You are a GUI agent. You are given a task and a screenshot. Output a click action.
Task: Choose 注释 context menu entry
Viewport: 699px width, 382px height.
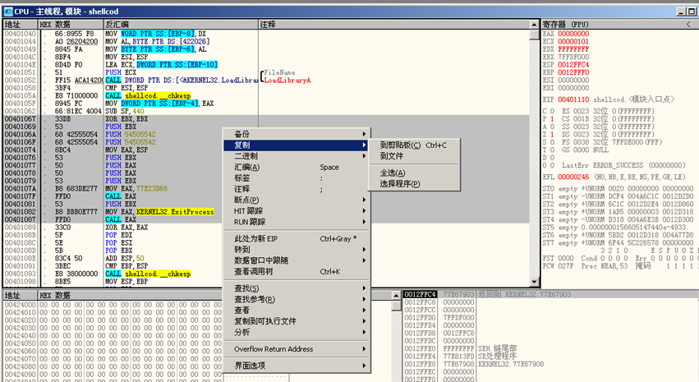[x=297, y=189]
